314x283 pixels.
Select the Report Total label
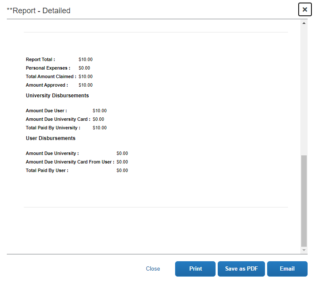tap(40, 60)
